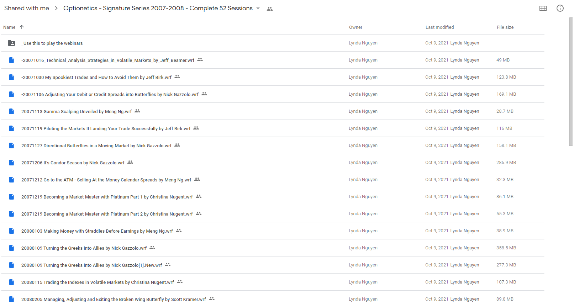Select '20071206 It's Condor Season' file name

(73, 163)
